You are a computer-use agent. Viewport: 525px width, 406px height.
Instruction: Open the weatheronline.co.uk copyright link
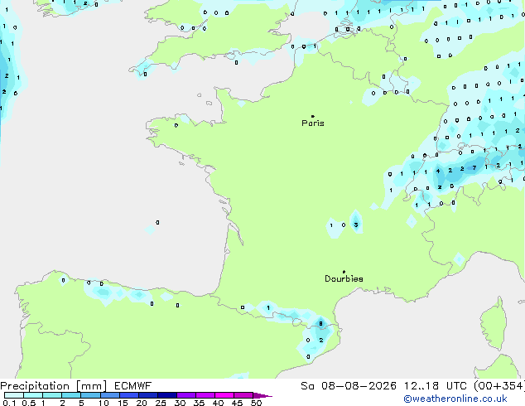tap(455, 399)
